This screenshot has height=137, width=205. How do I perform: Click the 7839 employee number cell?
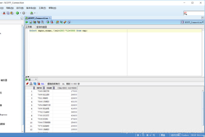click(38, 119)
